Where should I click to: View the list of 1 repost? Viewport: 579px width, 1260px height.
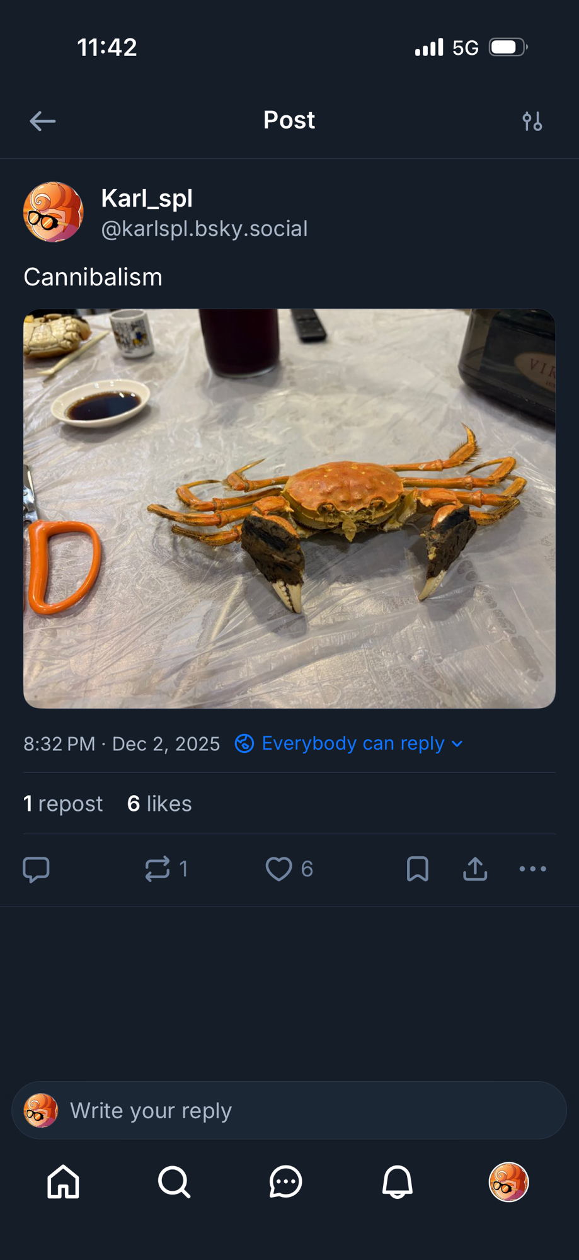point(63,804)
